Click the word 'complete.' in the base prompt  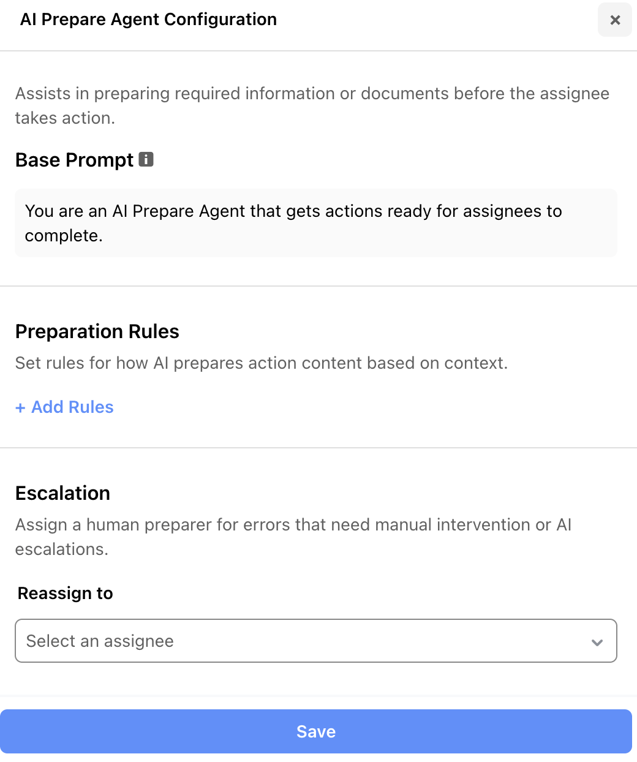[64, 236]
